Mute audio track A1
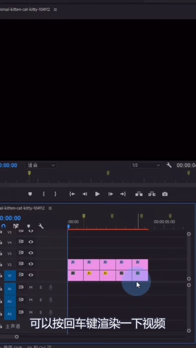Image resolution: width=196 pixels, height=348 pixels. [x=31, y=288]
